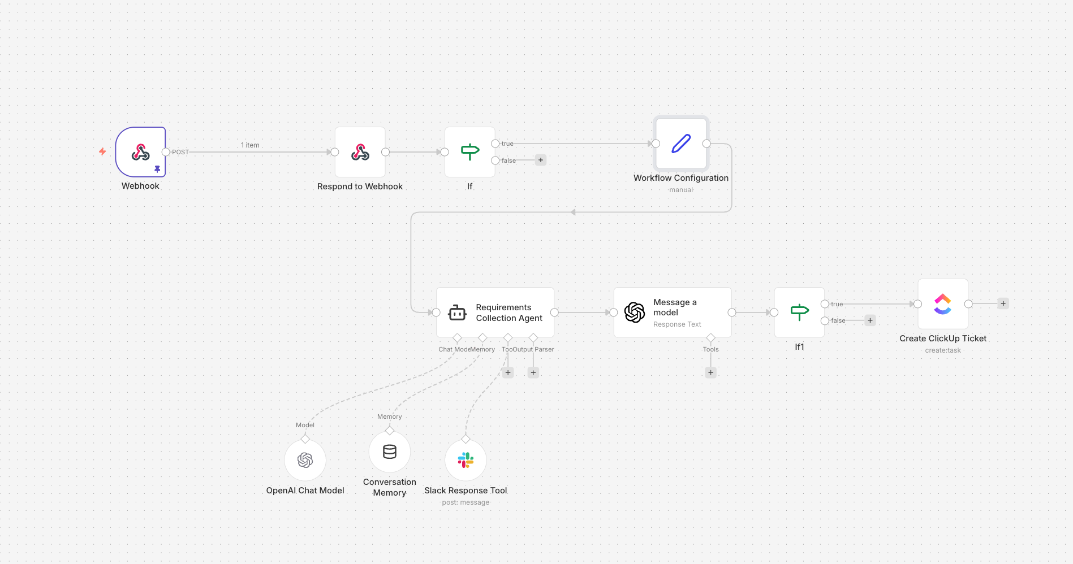
Task: Select the Webhook trigger node
Action: [x=140, y=152]
